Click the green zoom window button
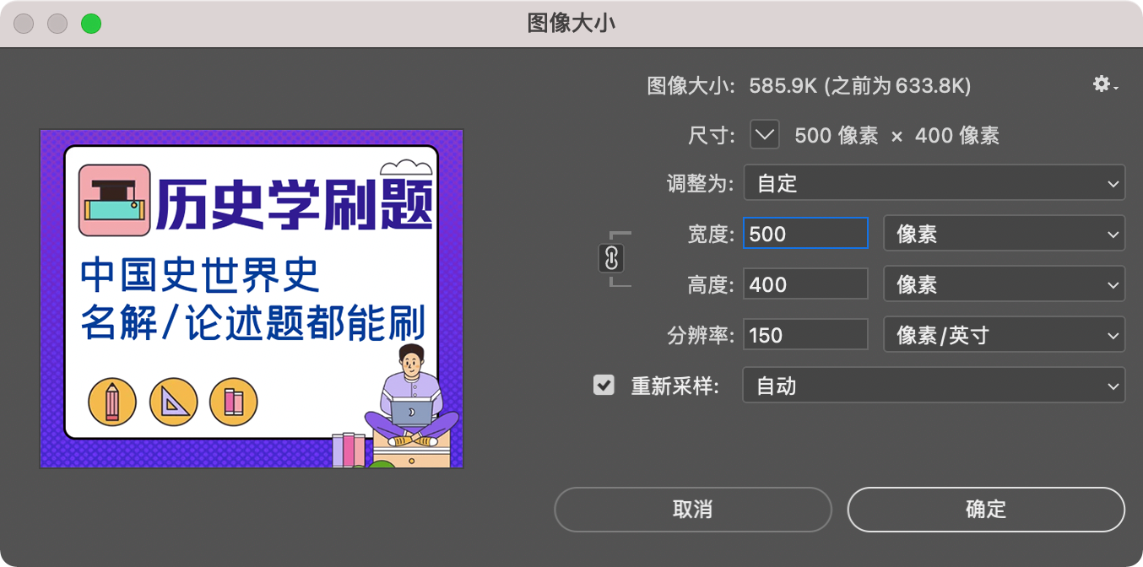This screenshot has height=567, width=1143. (91, 24)
